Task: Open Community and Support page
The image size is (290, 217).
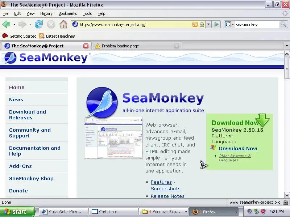Action: coord(30,133)
